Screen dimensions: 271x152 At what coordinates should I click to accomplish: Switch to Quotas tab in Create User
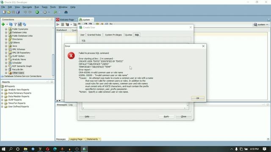coord(128,35)
